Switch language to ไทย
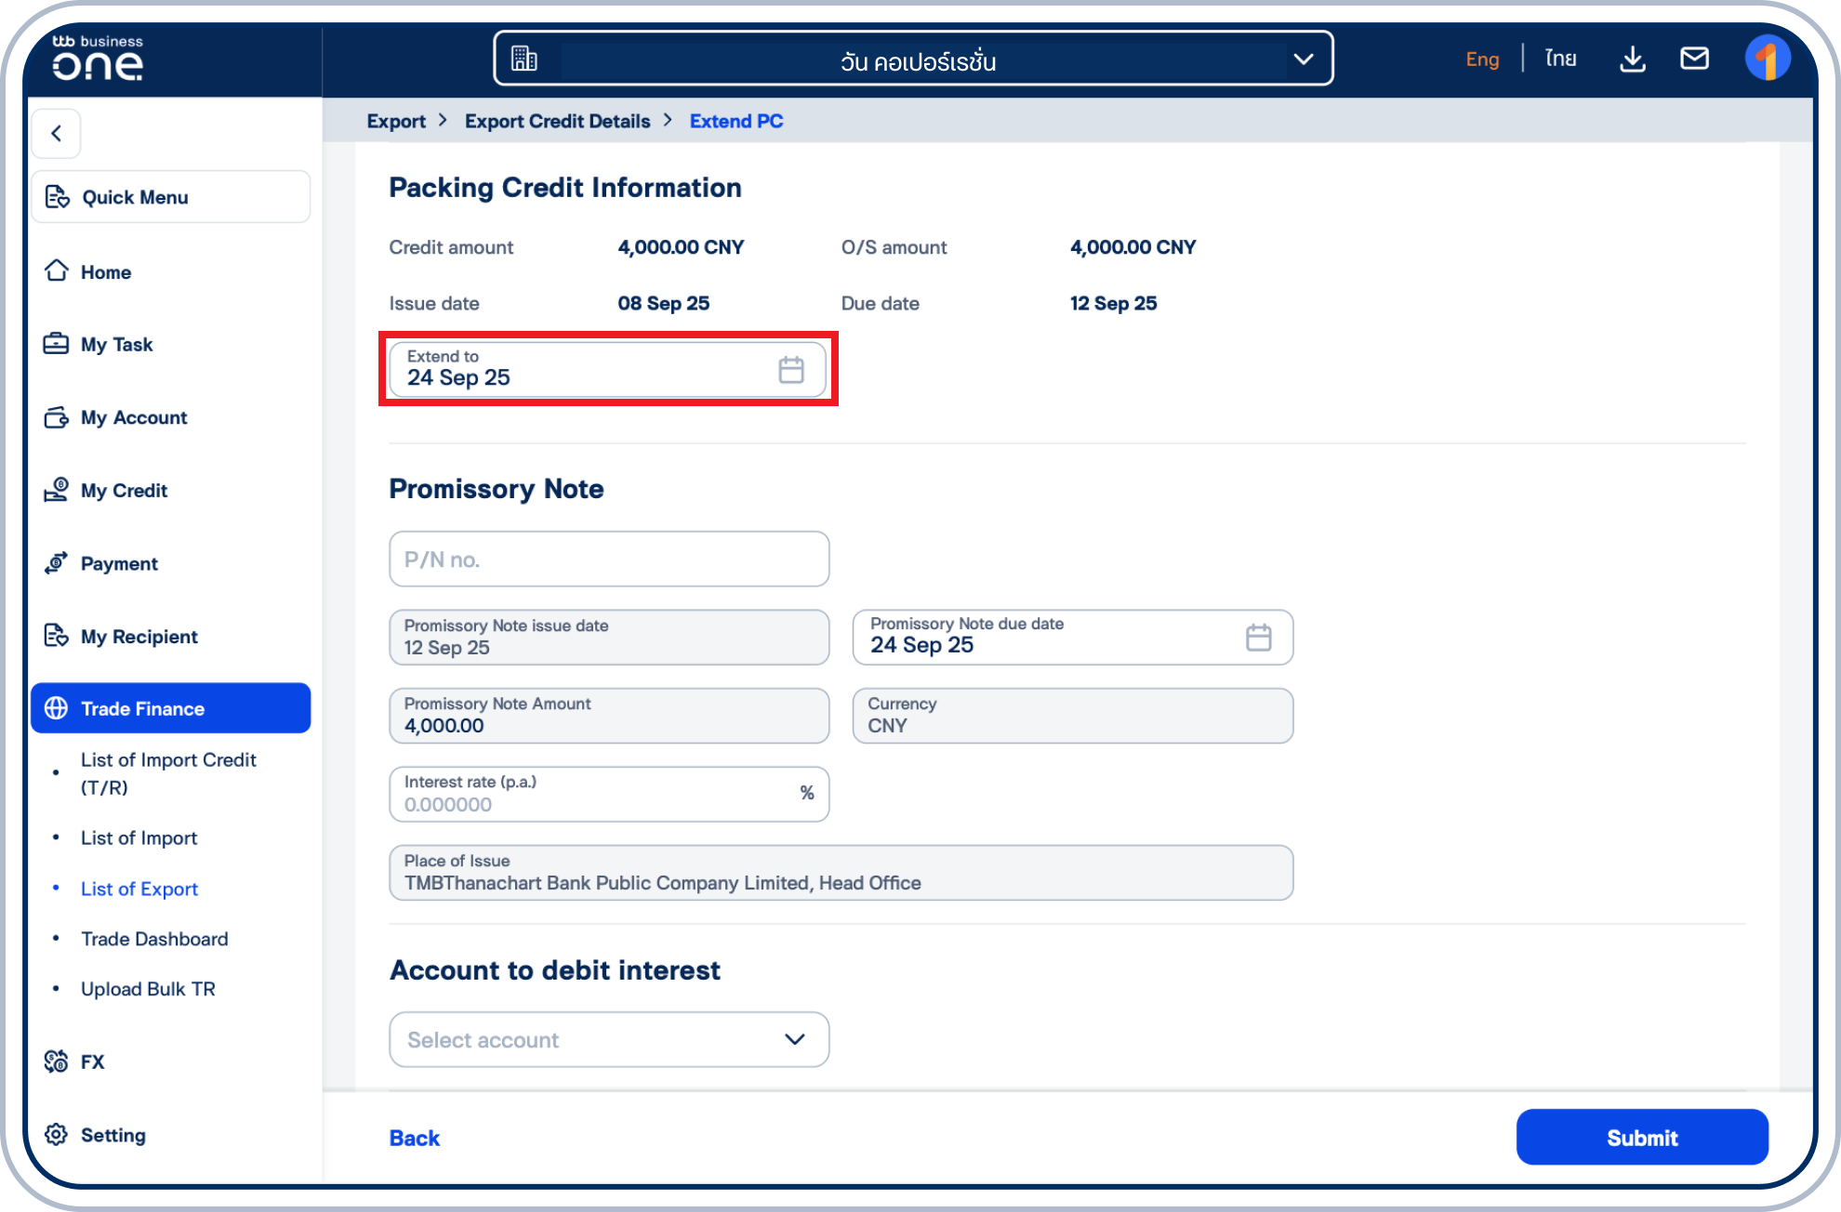The width and height of the screenshot is (1841, 1212). tap(1560, 58)
